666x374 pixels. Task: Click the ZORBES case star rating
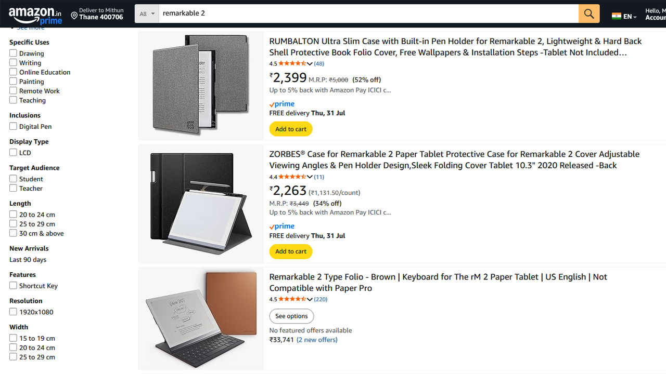coord(292,177)
